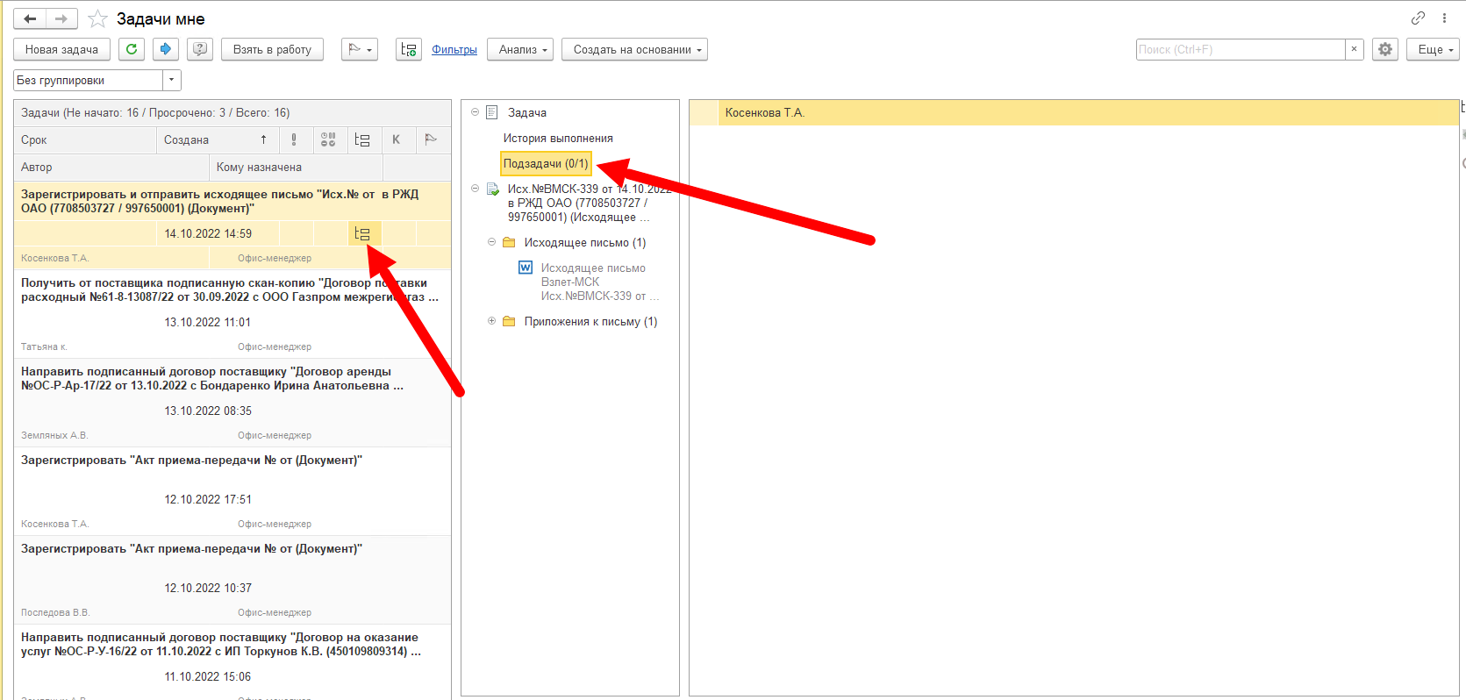Go forward using the right arrow

point(61,18)
